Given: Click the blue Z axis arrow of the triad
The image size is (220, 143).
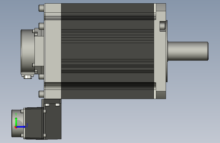Looking at the screenshot, I should [21, 127].
